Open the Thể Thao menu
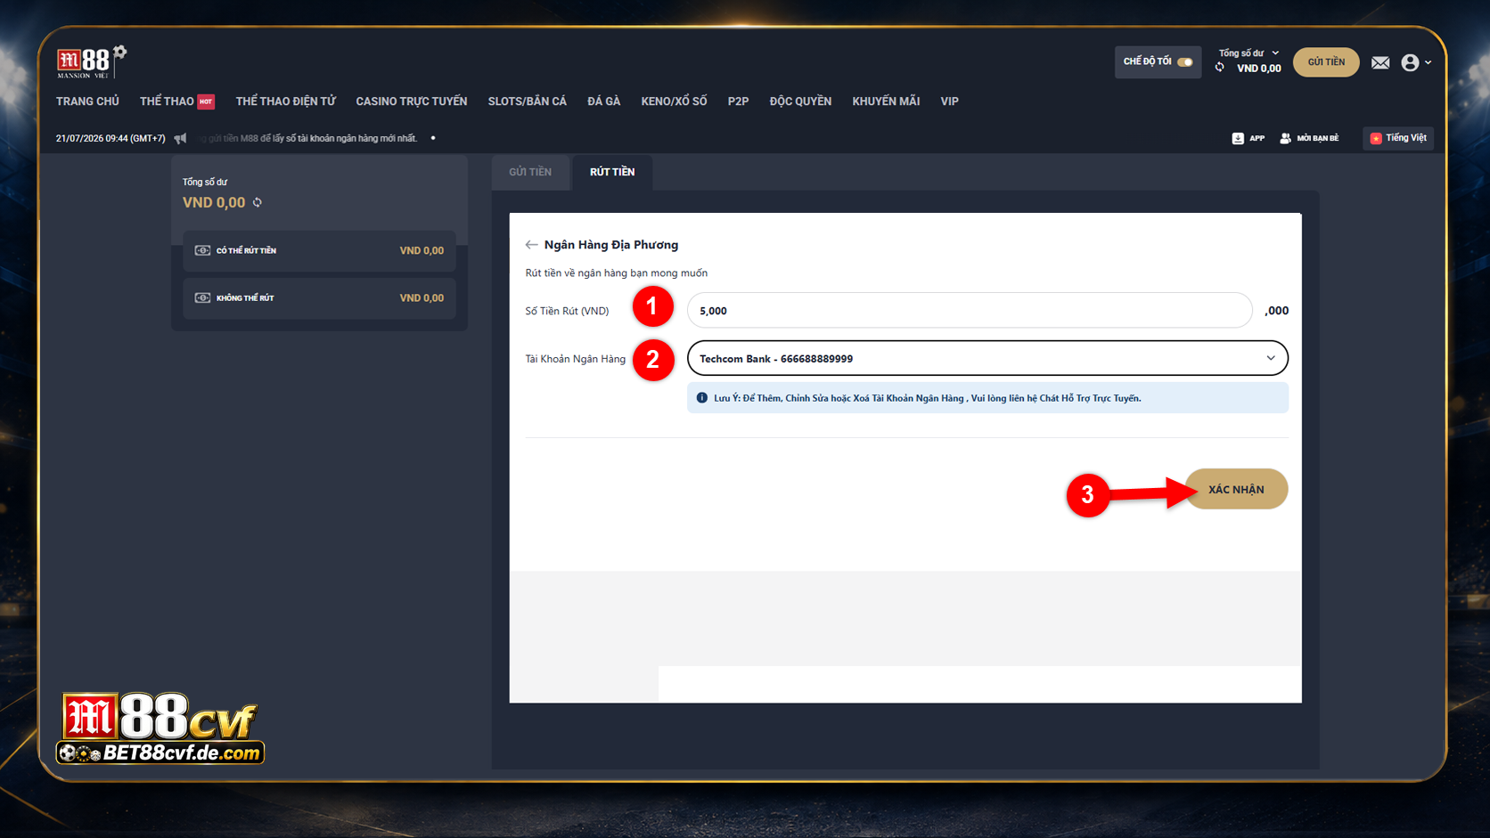Screen dimensions: 1490x838 click(167, 102)
